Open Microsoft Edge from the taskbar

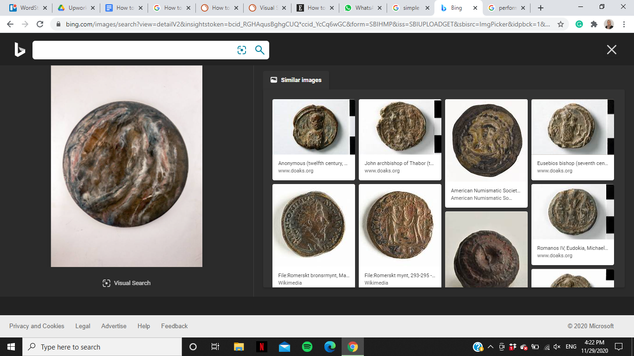[330, 347]
